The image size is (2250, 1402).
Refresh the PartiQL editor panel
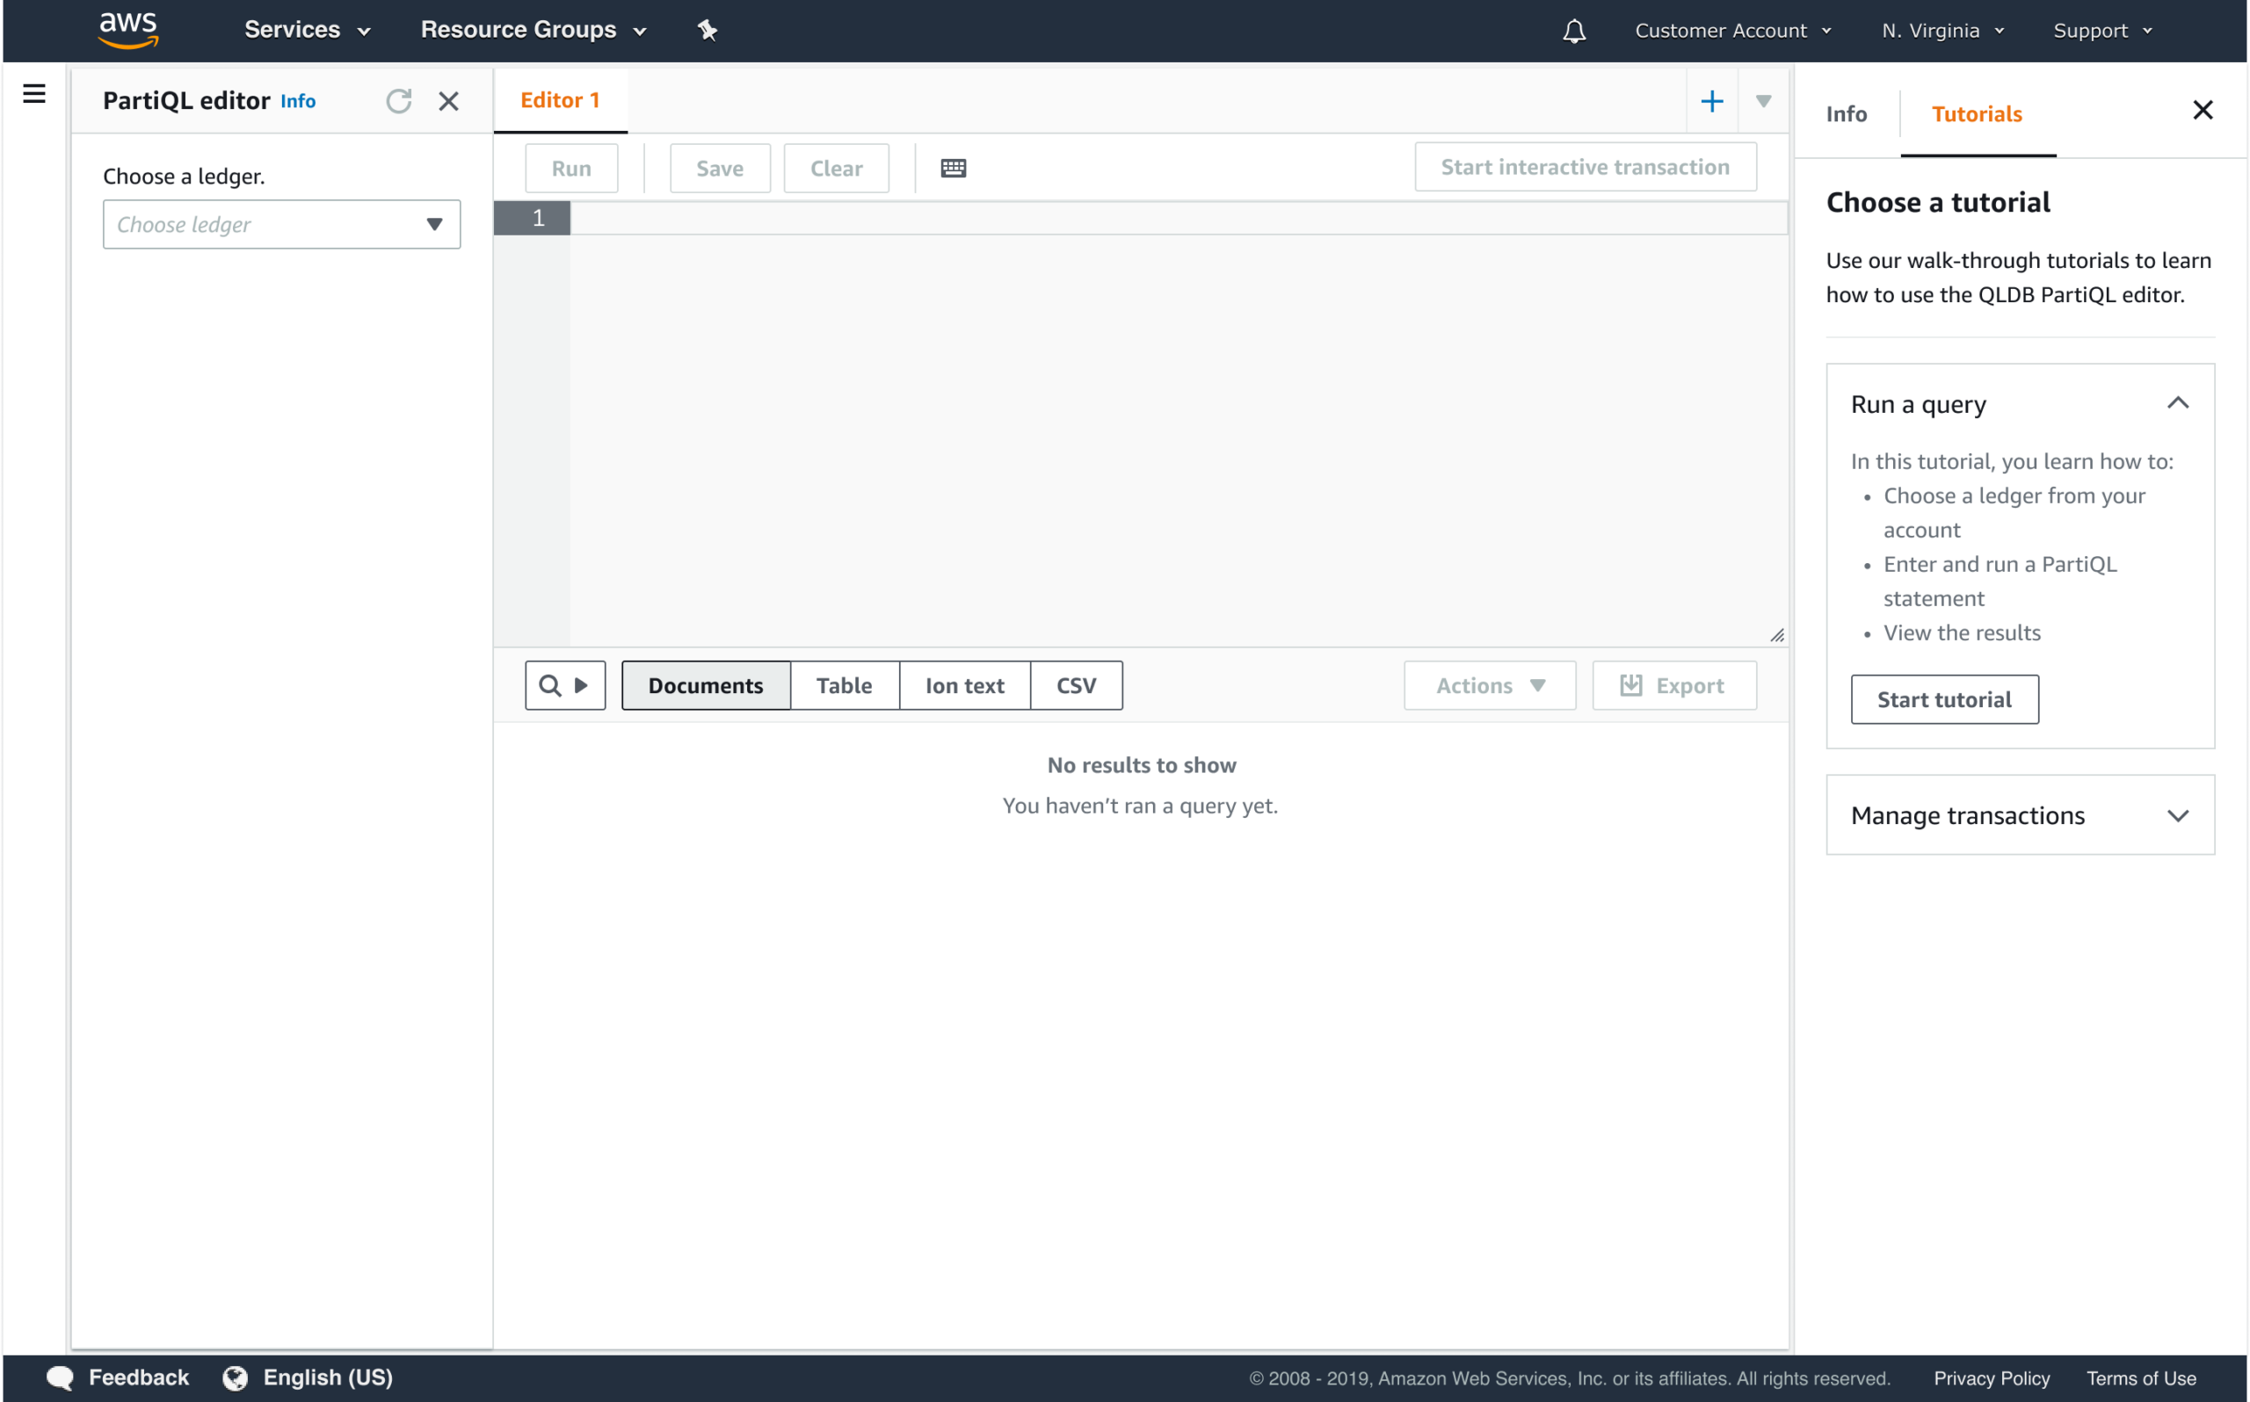tap(399, 100)
